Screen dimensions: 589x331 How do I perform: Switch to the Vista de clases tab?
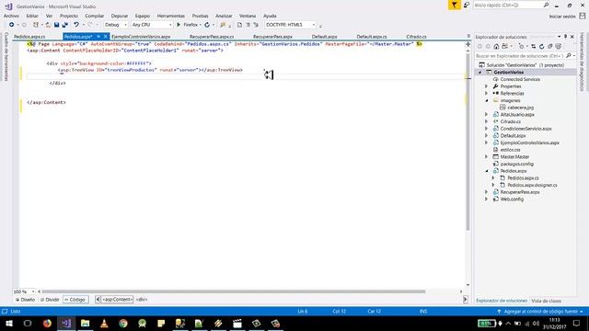546,301
